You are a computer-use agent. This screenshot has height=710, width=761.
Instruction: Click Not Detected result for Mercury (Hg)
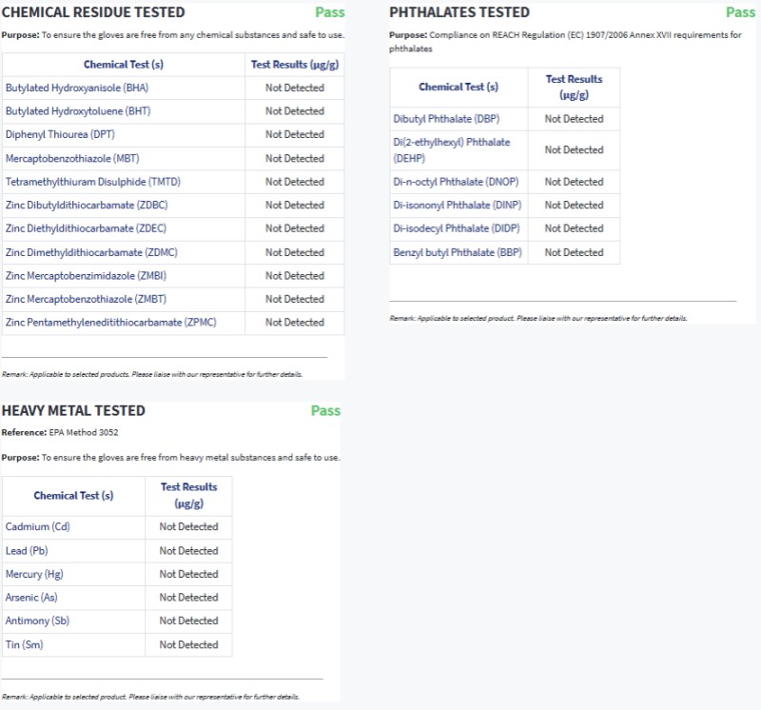click(x=188, y=574)
